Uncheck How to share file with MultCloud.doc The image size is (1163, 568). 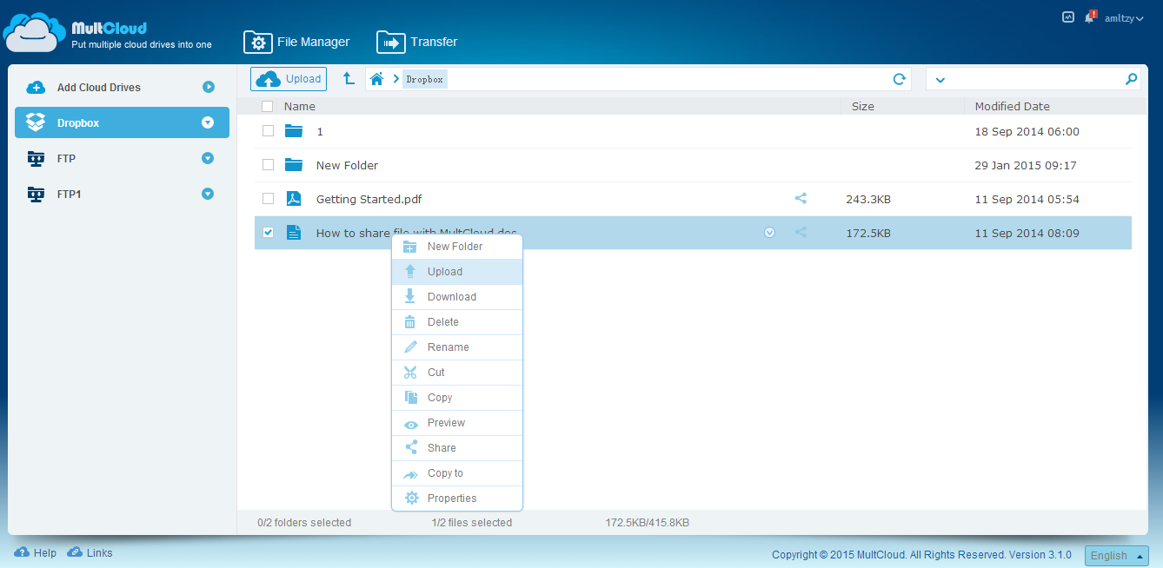pyautogui.click(x=268, y=233)
